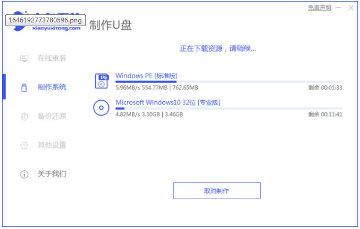Screen dimensions: 360x229
Task: Click the monitor icon beside 在线重装
Action: (24, 59)
